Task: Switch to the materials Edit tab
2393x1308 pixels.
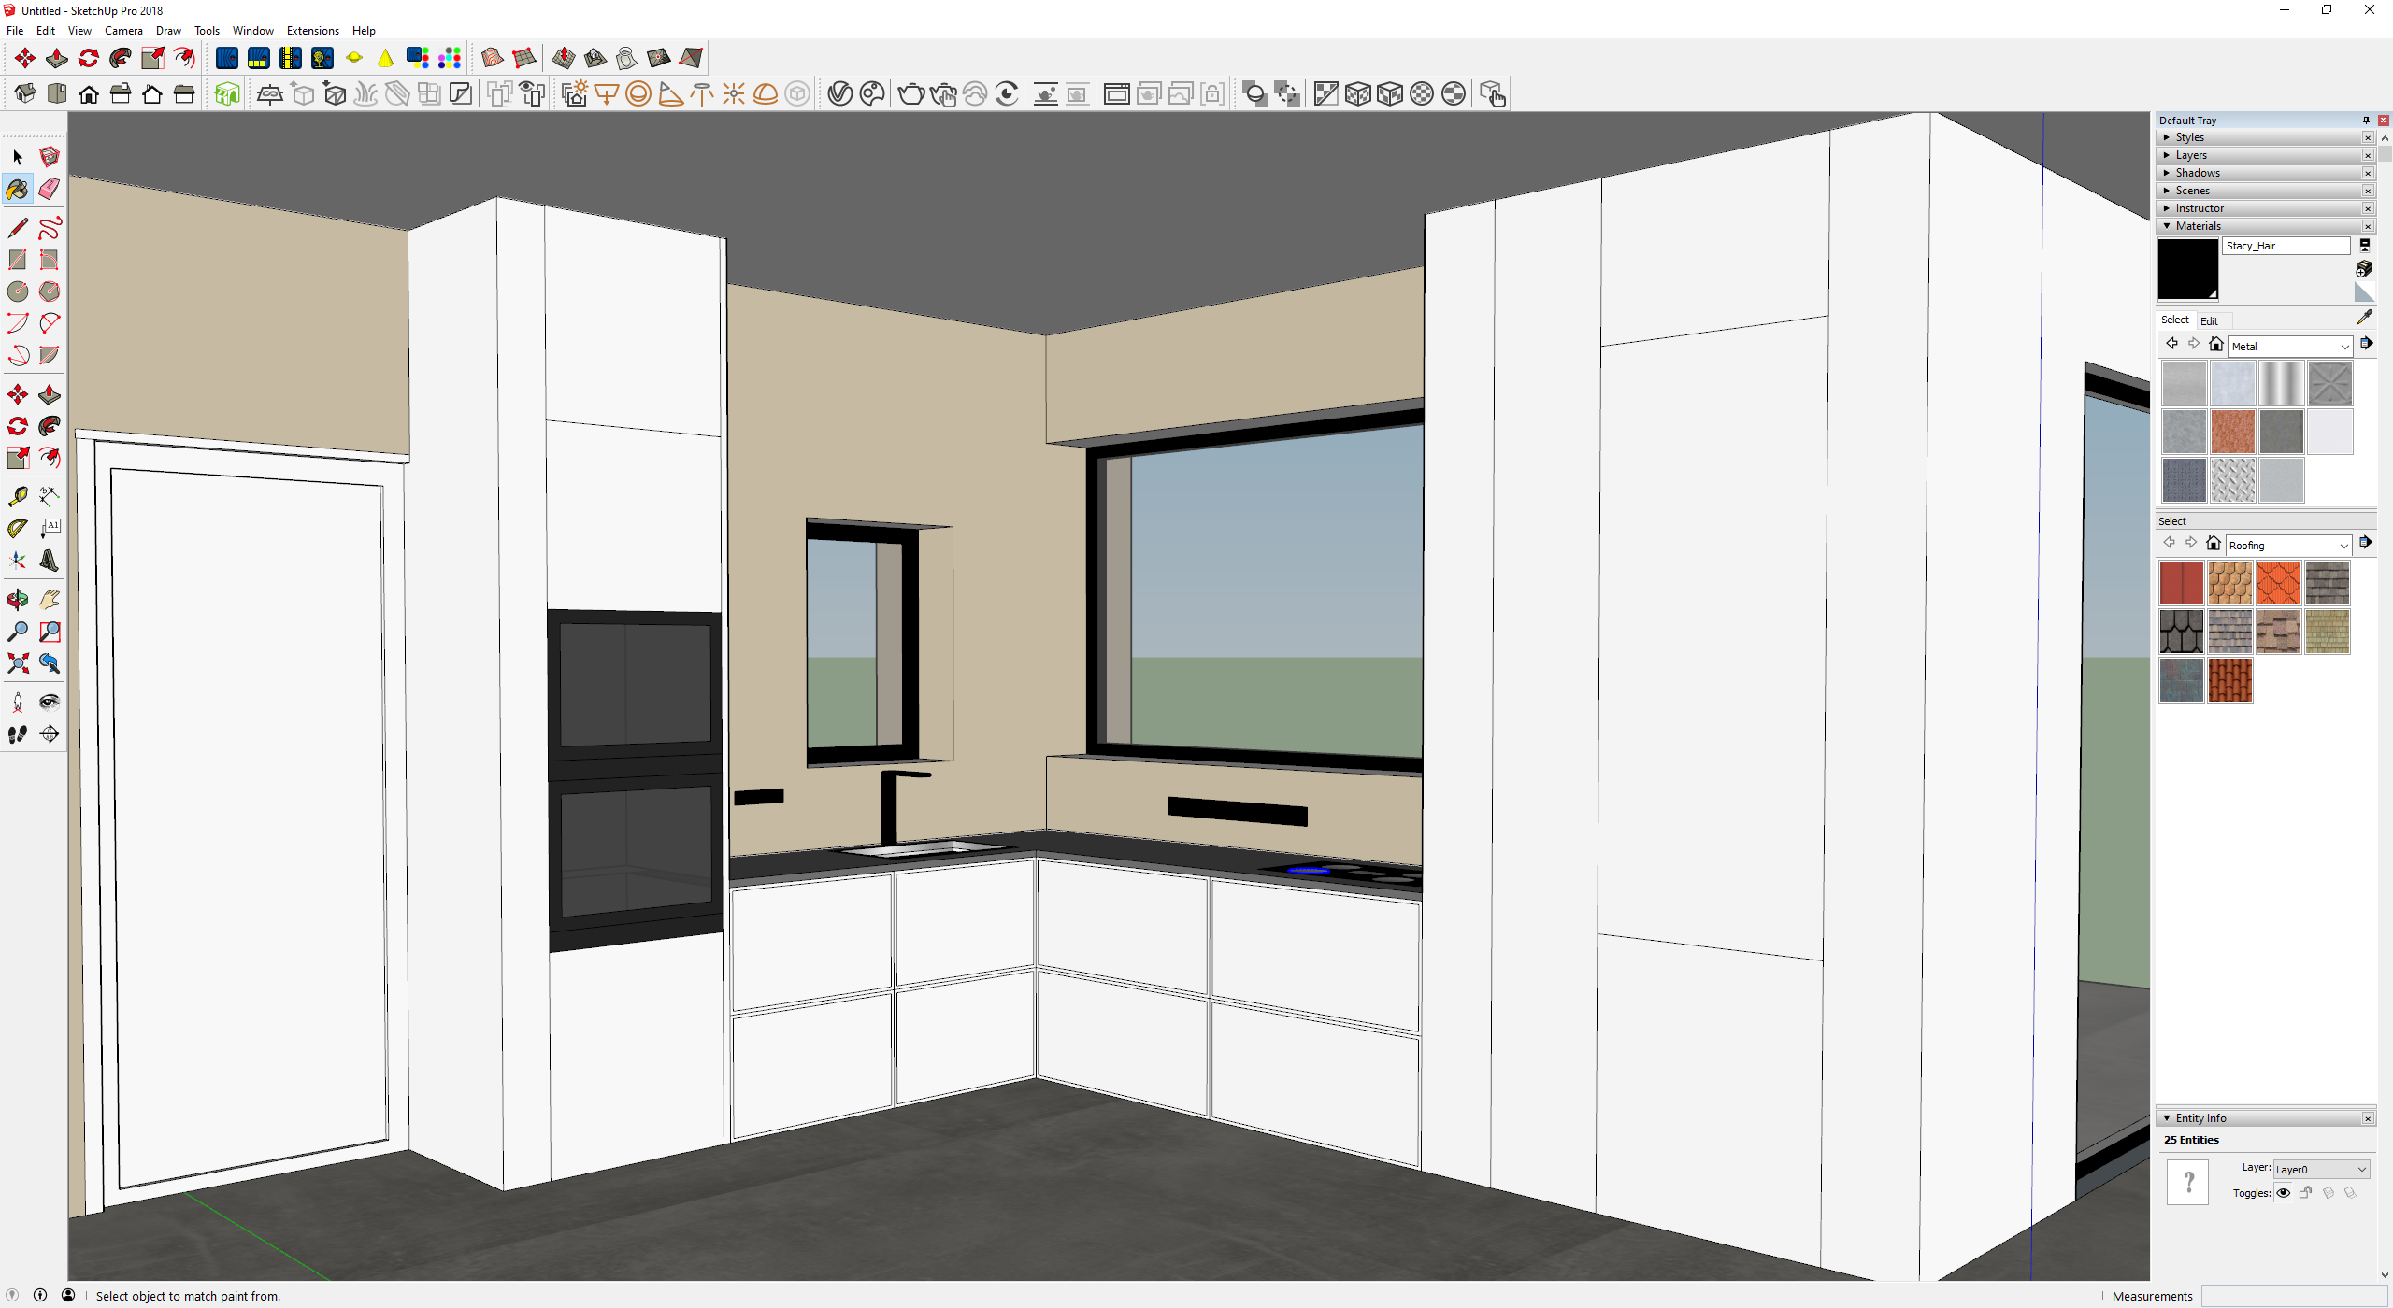Action: (x=2208, y=320)
